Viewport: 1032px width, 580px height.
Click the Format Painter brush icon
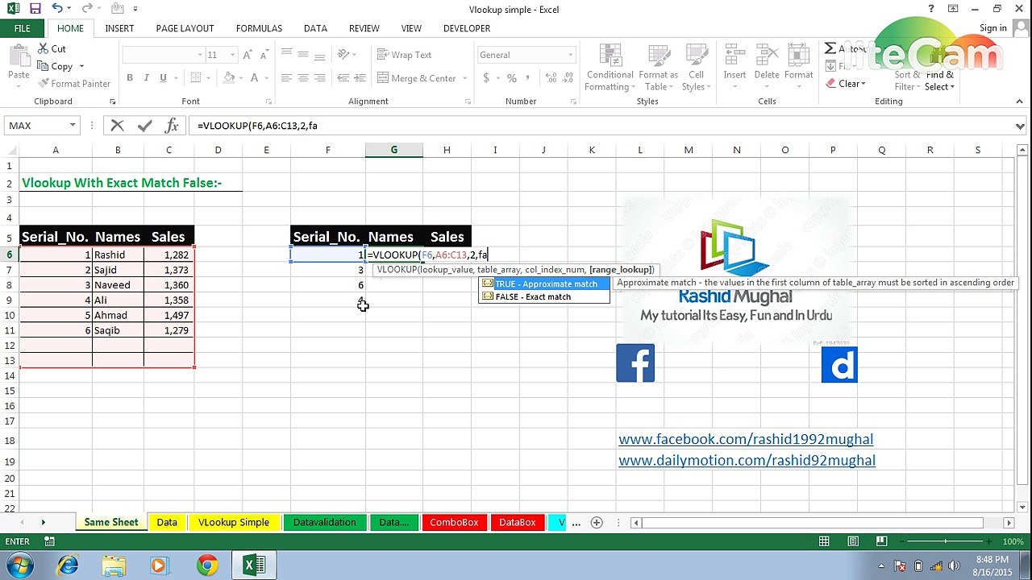44,84
